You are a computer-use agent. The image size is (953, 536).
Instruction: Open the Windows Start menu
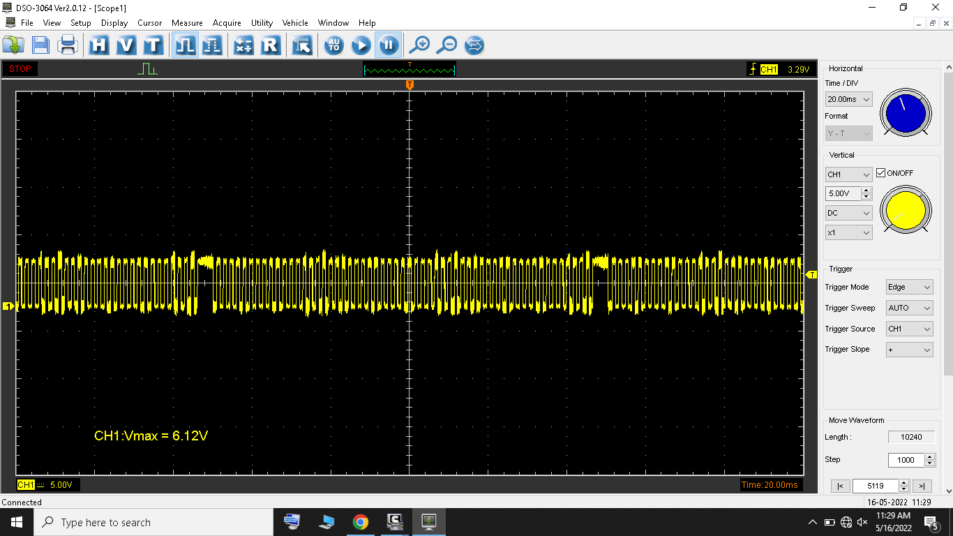[x=17, y=522]
